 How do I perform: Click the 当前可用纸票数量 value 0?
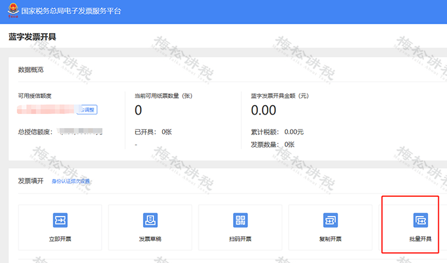pos(138,111)
